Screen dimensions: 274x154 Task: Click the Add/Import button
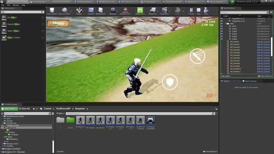(x=9, y=109)
